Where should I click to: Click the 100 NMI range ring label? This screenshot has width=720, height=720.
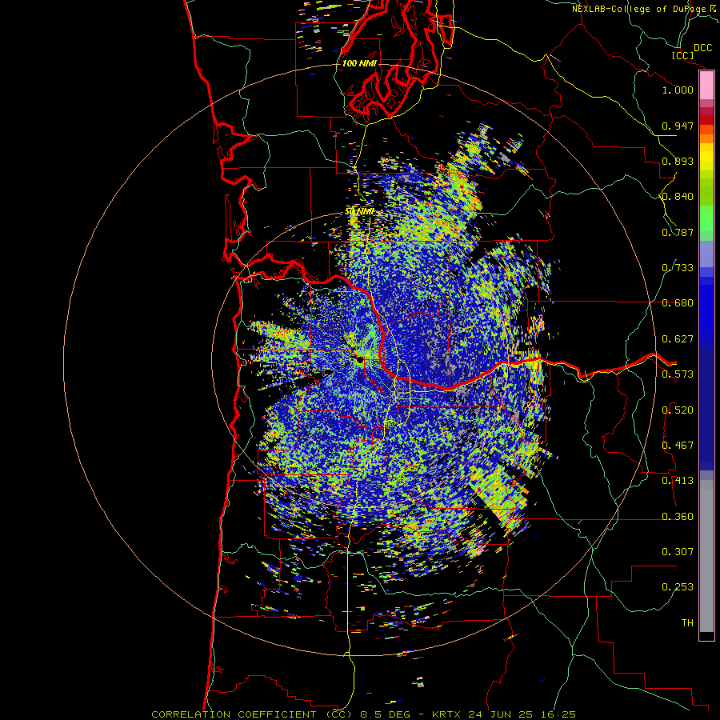(x=359, y=63)
